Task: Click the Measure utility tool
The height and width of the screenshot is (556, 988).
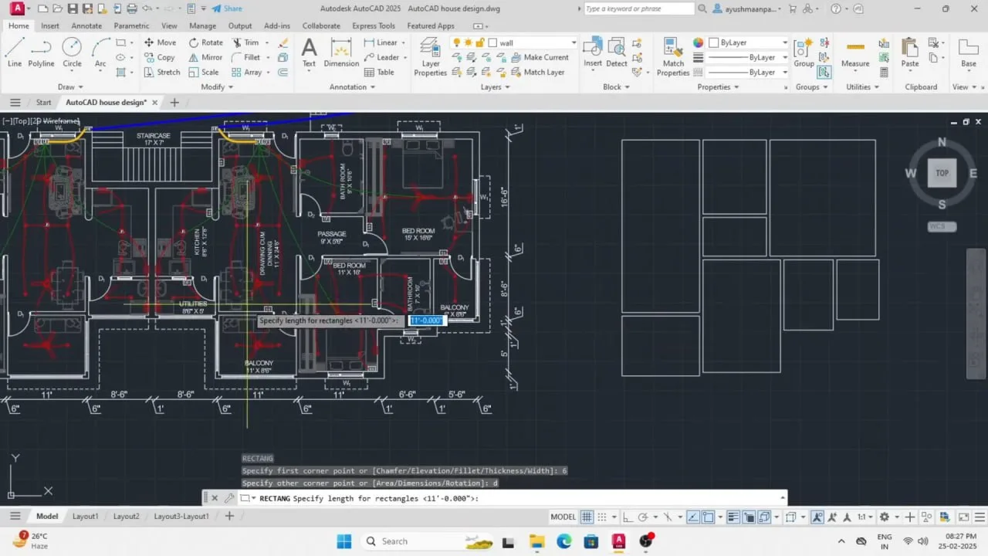Action: tap(855, 53)
